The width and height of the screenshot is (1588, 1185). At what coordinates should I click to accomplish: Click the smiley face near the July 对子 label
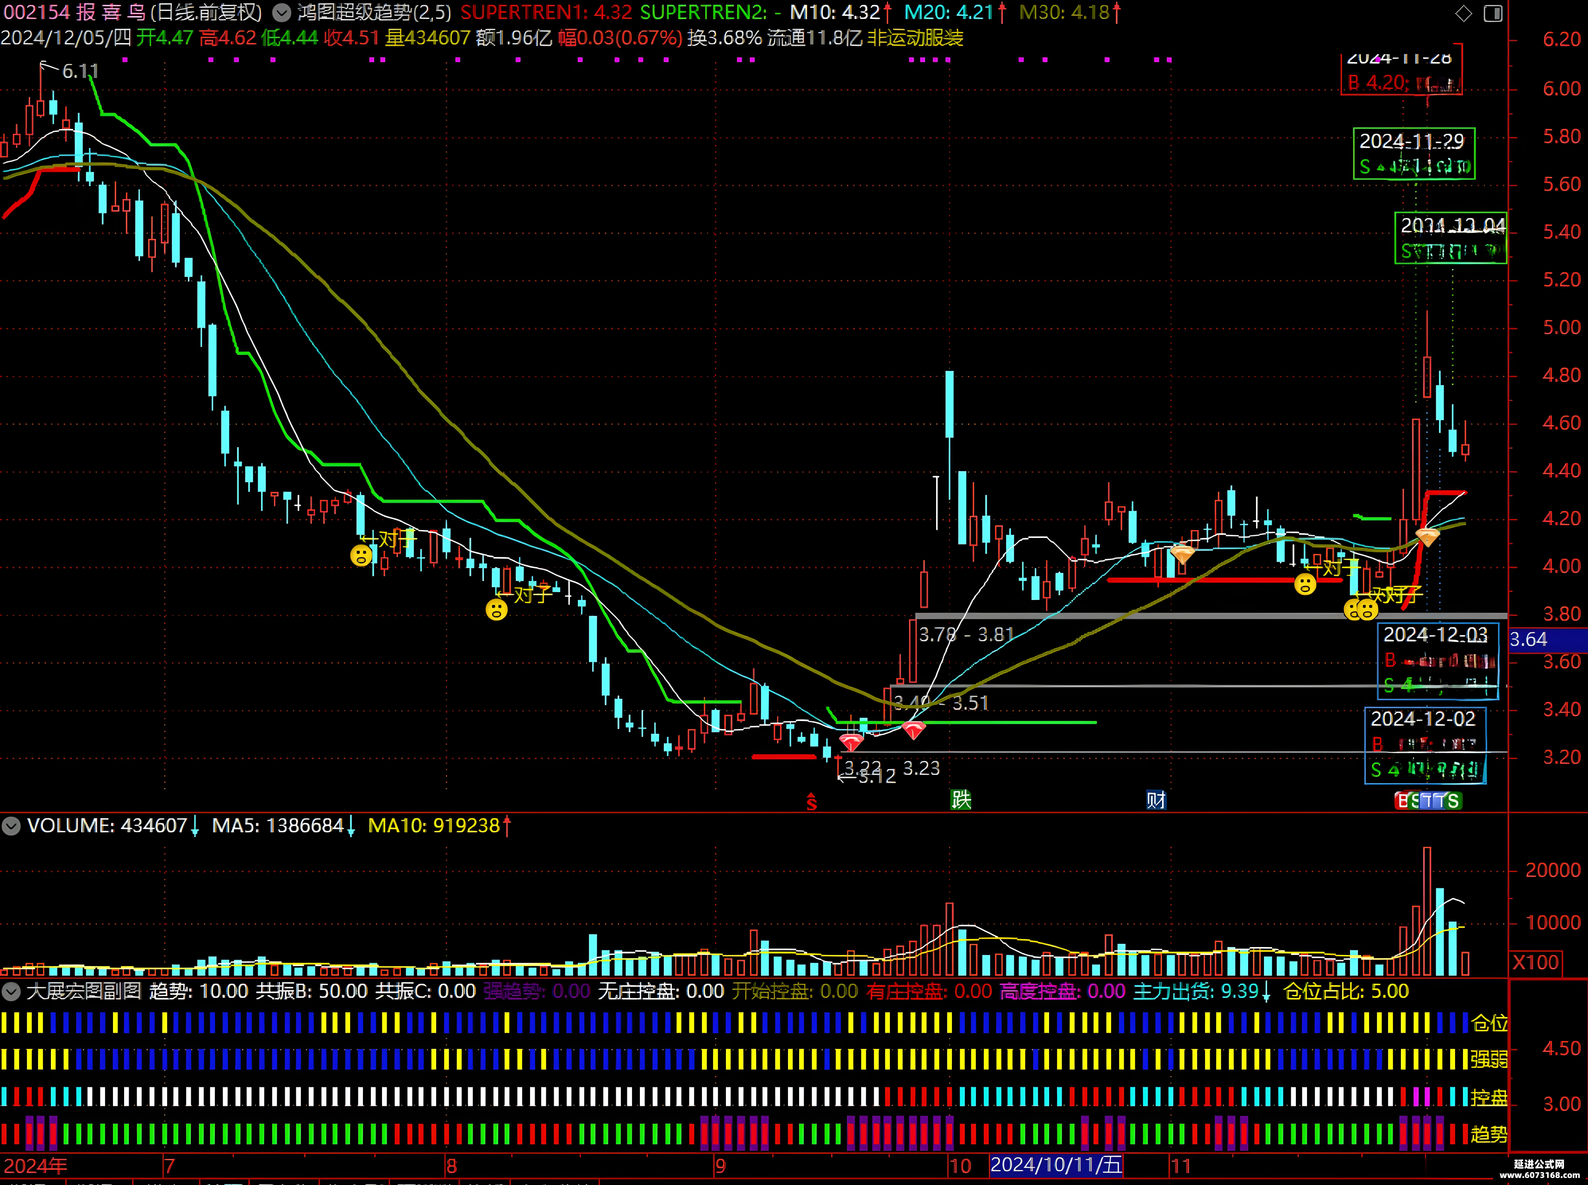click(x=361, y=555)
